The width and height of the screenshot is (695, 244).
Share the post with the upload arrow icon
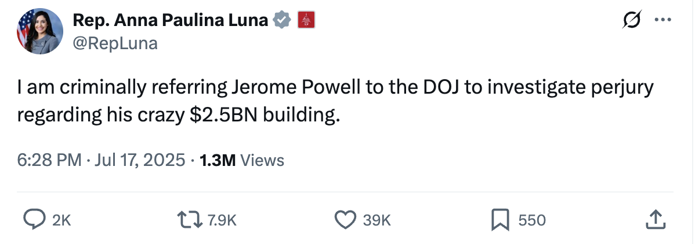(x=654, y=219)
